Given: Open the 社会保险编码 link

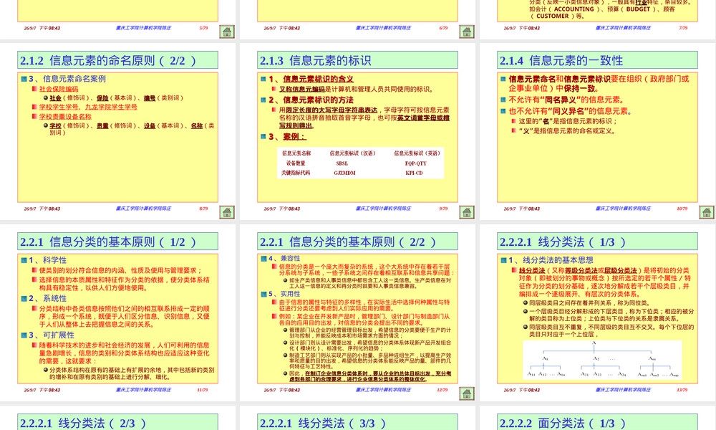Looking at the screenshot, I should pyautogui.click(x=59, y=89).
